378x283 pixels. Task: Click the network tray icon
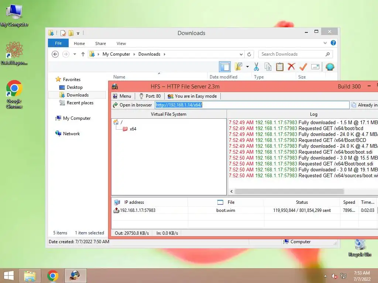coord(343,276)
